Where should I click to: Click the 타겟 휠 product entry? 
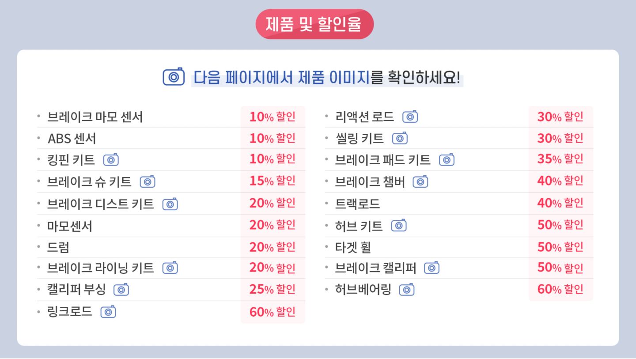click(353, 247)
